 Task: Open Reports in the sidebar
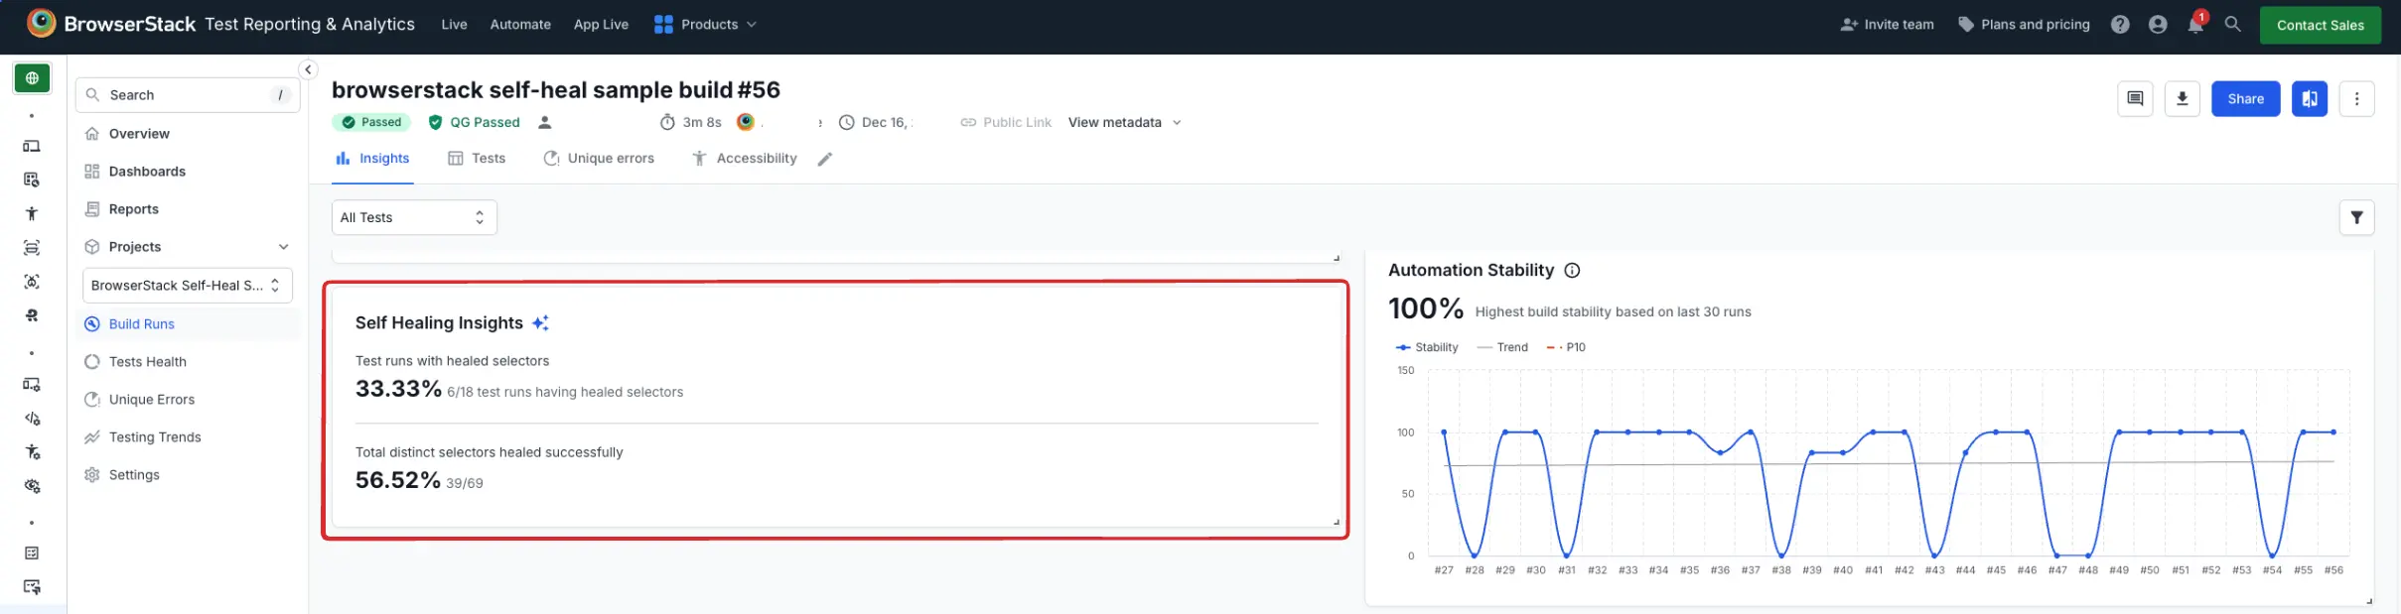188,209
